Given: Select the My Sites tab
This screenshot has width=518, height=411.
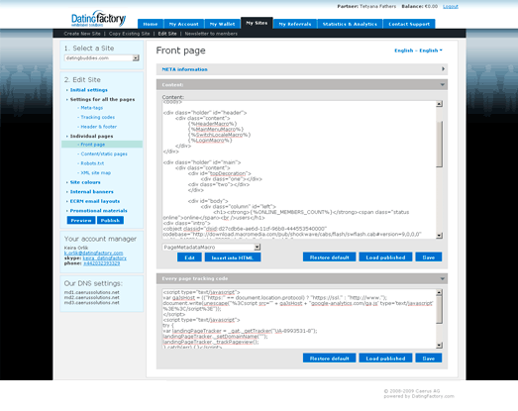Looking at the screenshot, I should click(x=257, y=23).
